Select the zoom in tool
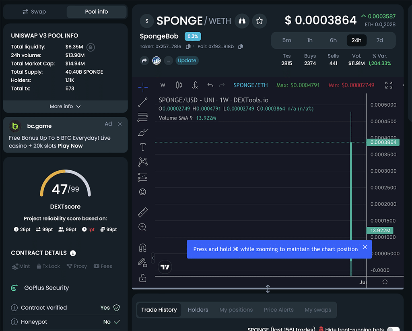The height and width of the screenshot is (331, 412). (142, 227)
